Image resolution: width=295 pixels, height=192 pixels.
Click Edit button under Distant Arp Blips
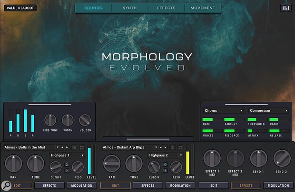pos(115,186)
